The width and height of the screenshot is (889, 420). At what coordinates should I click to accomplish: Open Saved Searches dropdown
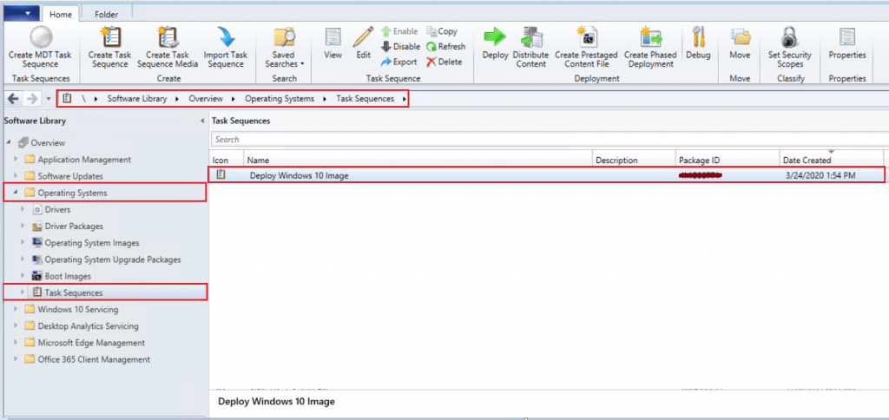coord(284,48)
